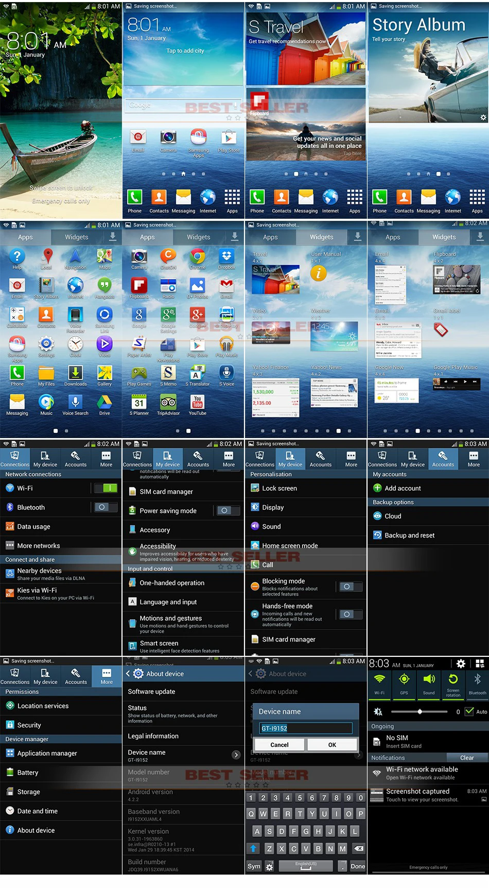This screenshot has height=888, width=489.
Task: Open Connections tab on Personalisation screen
Action: (260, 459)
